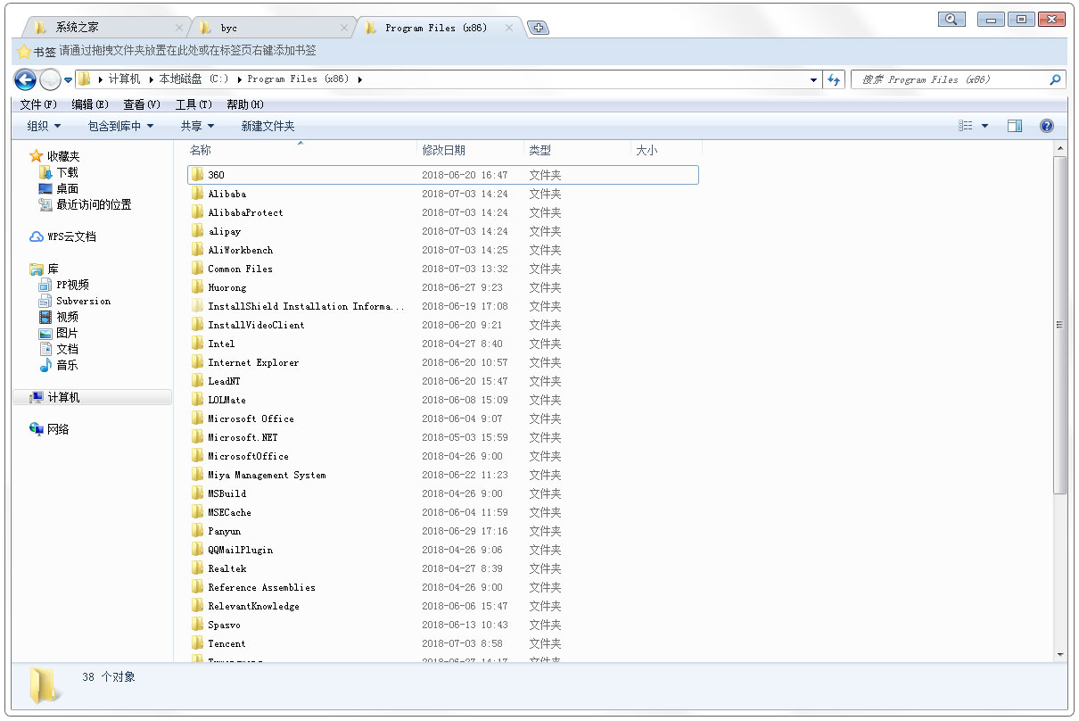
Task: Click the new tab plus button
Action: pyautogui.click(x=538, y=28)
